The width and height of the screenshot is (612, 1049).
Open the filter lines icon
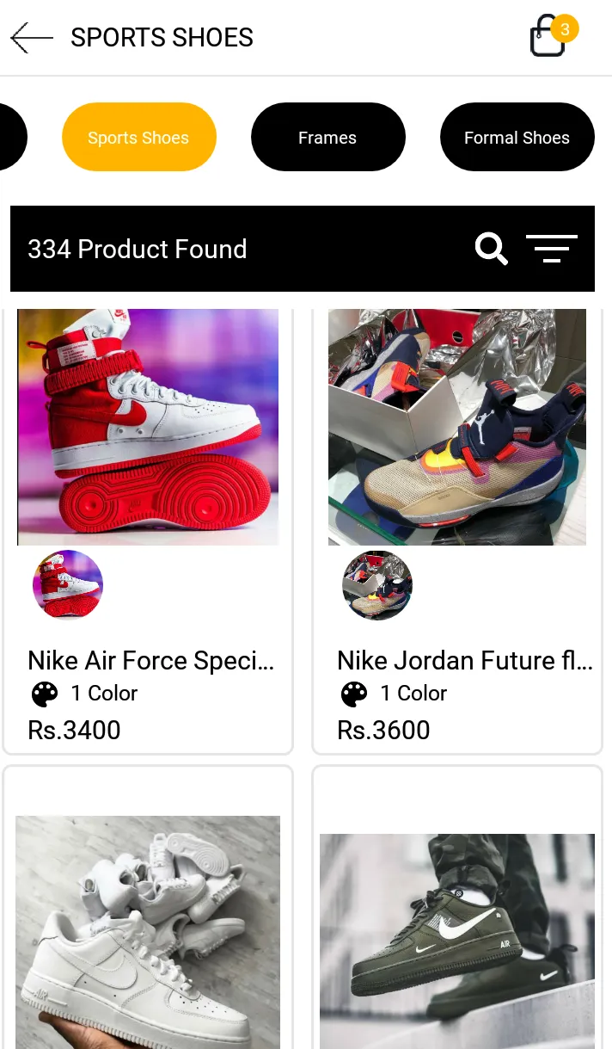click(551, 249)
